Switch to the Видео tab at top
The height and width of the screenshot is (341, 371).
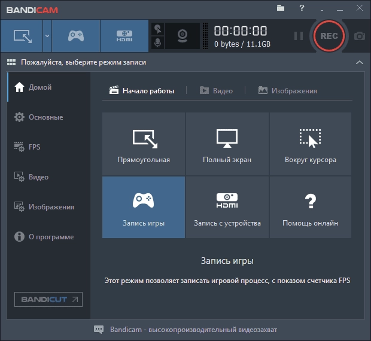point(216,91)
